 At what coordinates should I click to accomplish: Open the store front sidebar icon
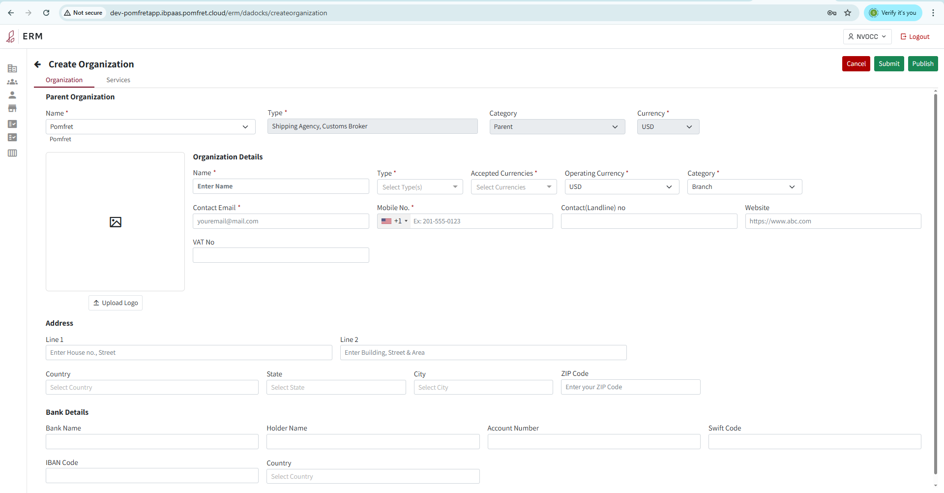point(12,108)
